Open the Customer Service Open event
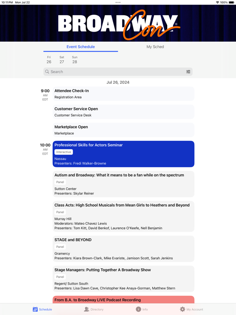 click(x=123, y=112)
